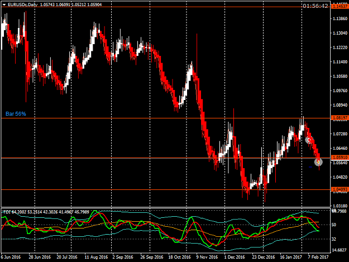
Task: Click the 1.12220 price scale value
Action: (x=340, y=47)
